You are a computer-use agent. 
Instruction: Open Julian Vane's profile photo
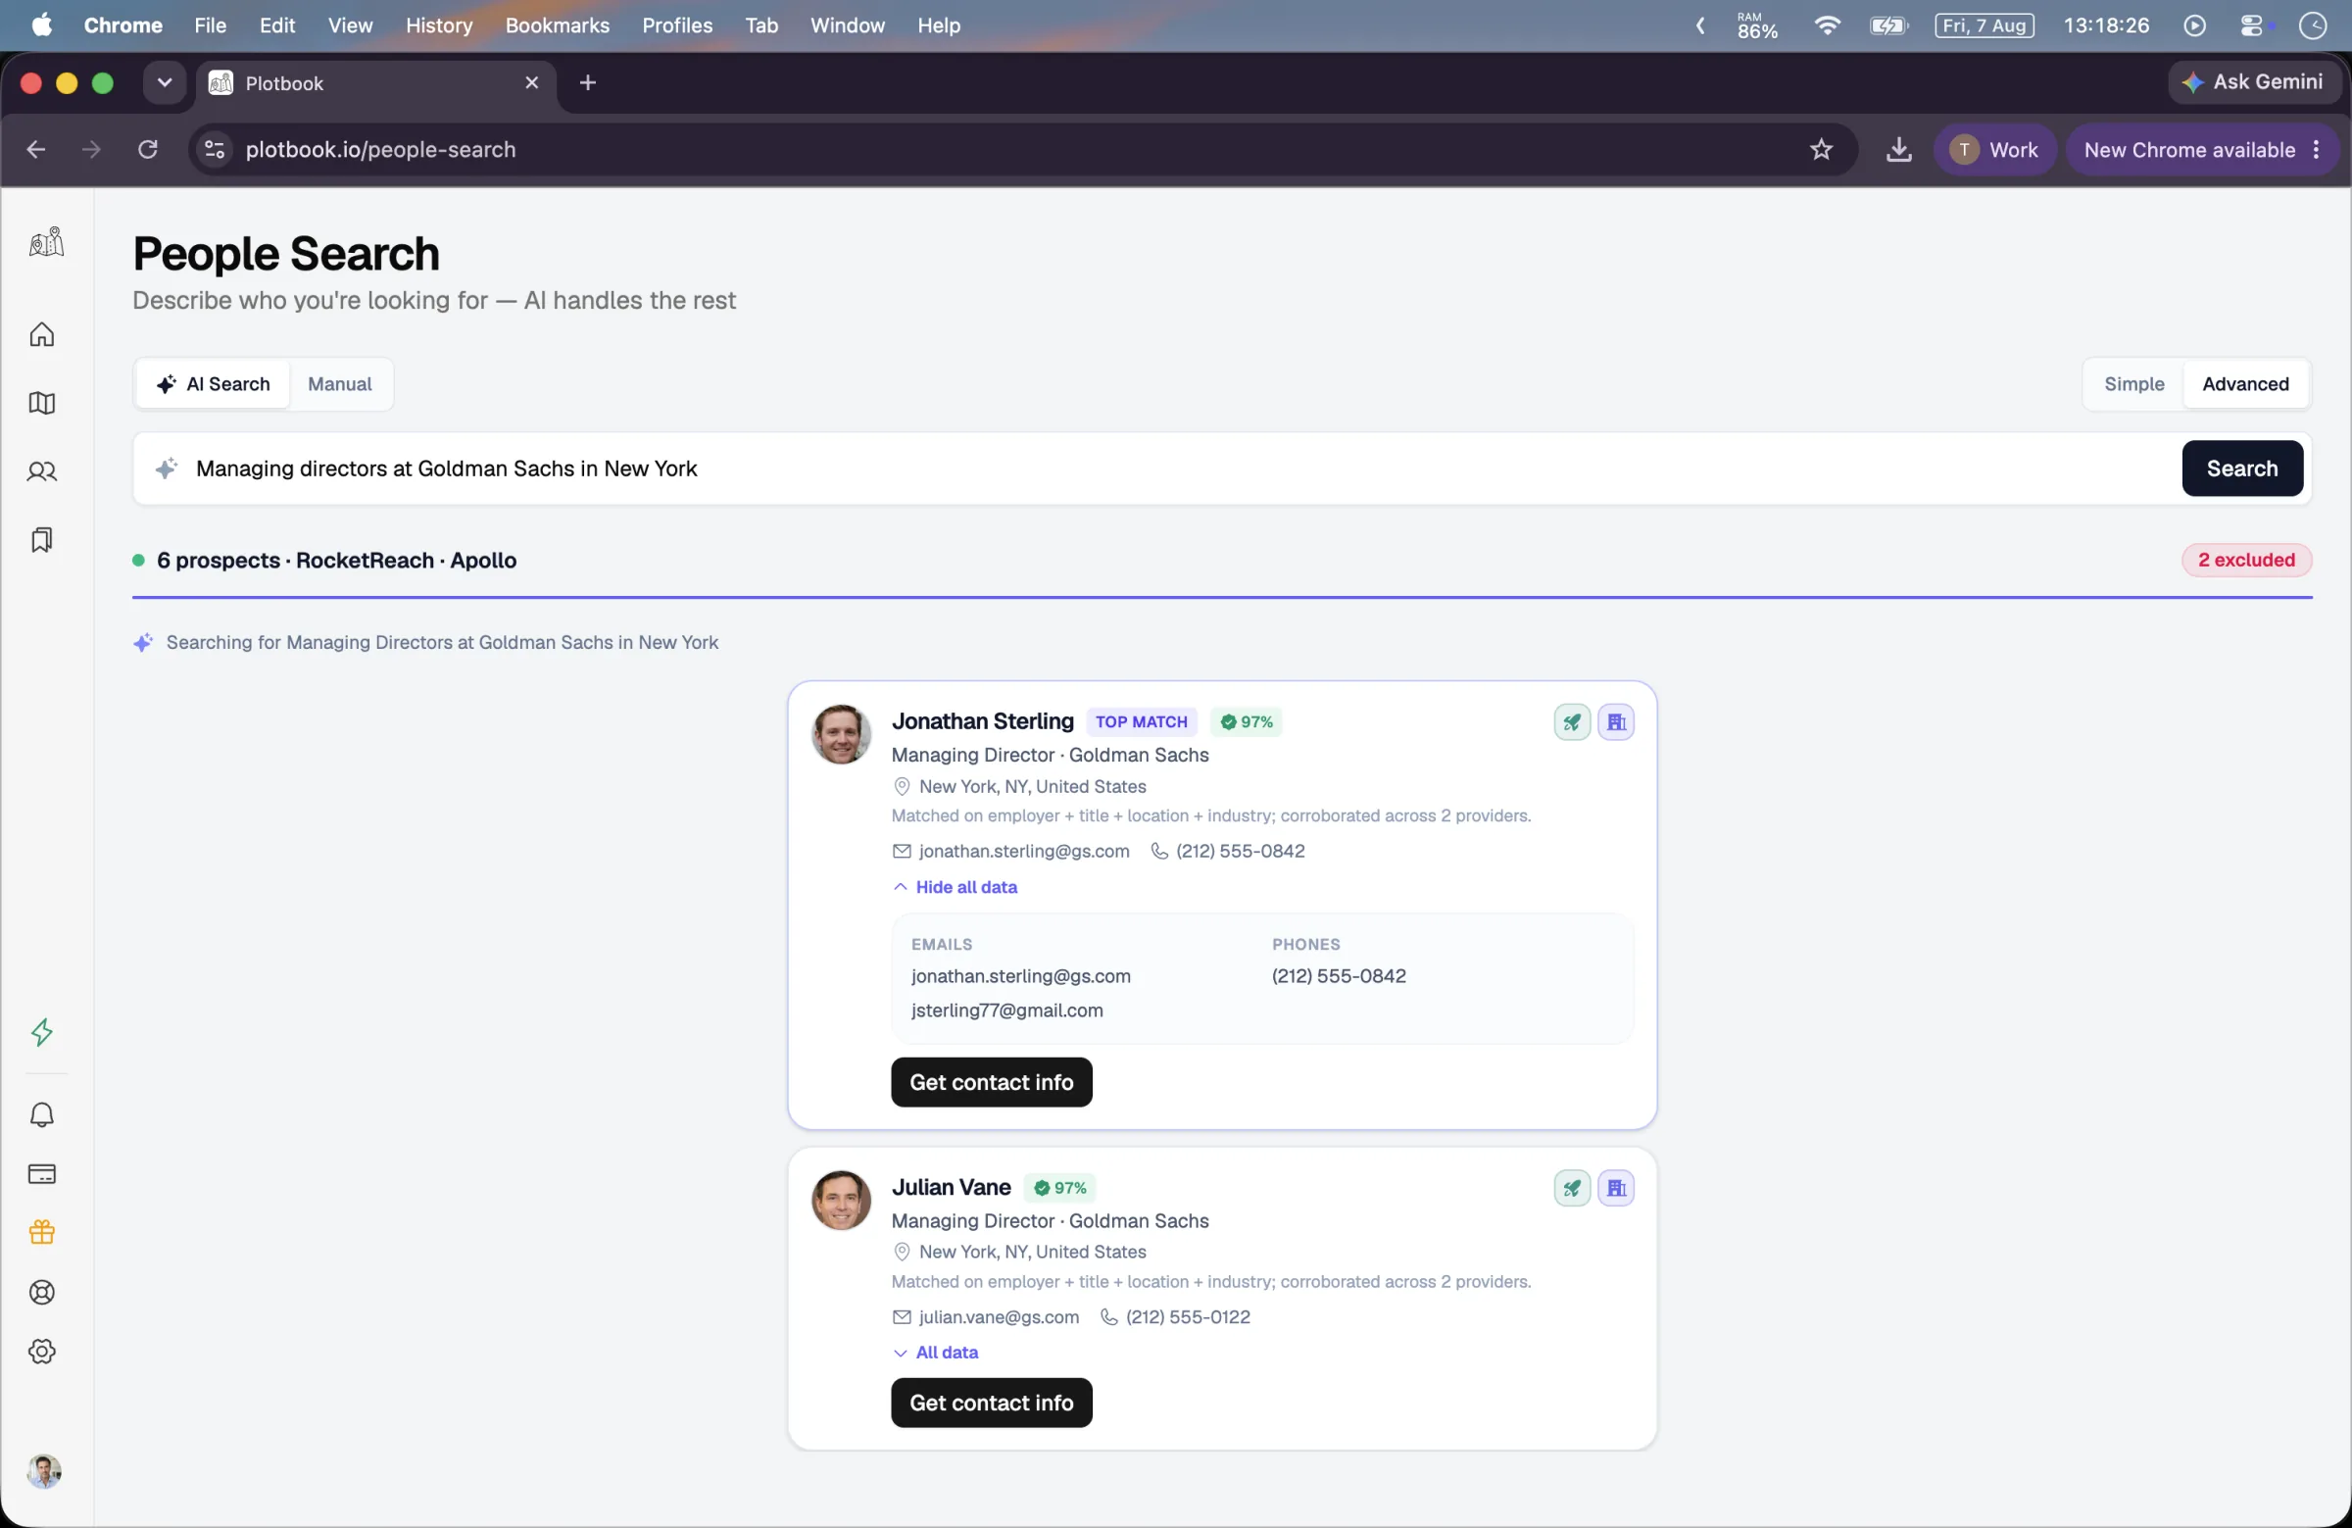coord(840,1201)
